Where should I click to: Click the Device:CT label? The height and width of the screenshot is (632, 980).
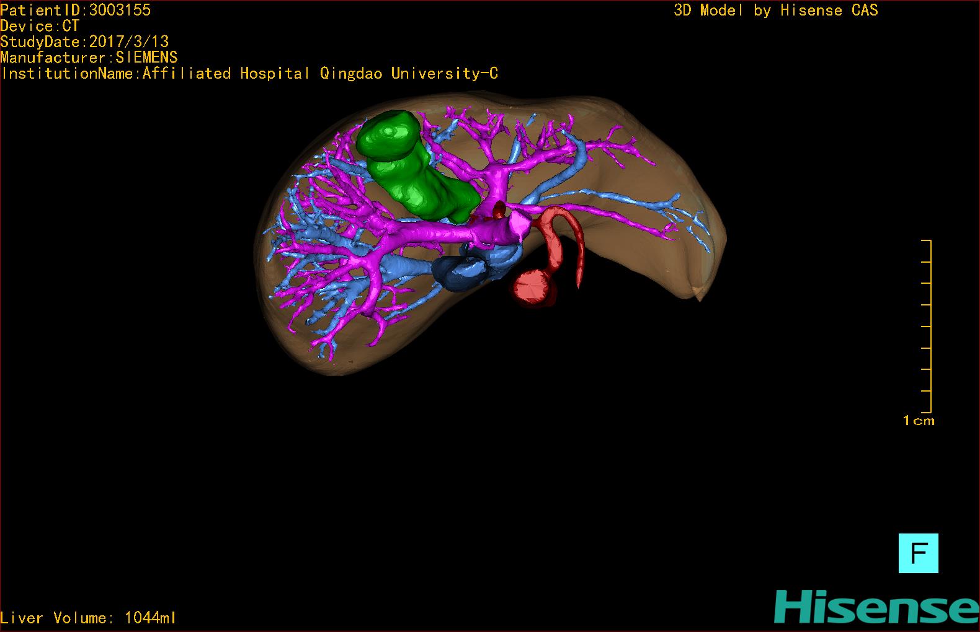[x=40, y=26]
